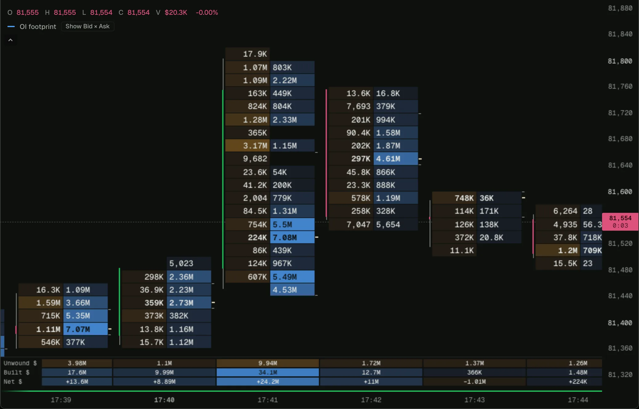Click the 3.66M cell
639x409 pixels.
point(85,303)
